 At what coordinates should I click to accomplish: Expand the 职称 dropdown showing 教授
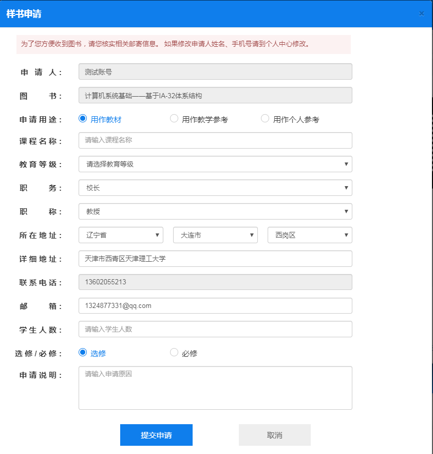[215, 211]
